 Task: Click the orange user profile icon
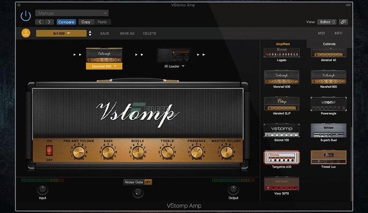[x=26, y=33]
